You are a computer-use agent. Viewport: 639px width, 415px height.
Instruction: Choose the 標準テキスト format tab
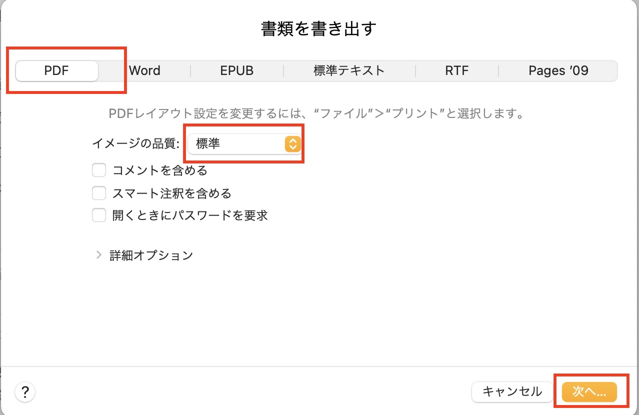point(349,71)
